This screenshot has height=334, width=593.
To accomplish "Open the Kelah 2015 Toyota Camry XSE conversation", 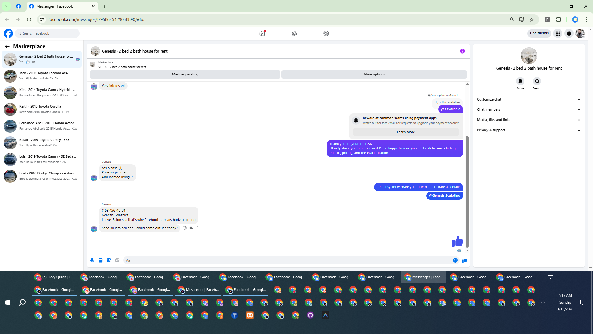I will 42,143.
